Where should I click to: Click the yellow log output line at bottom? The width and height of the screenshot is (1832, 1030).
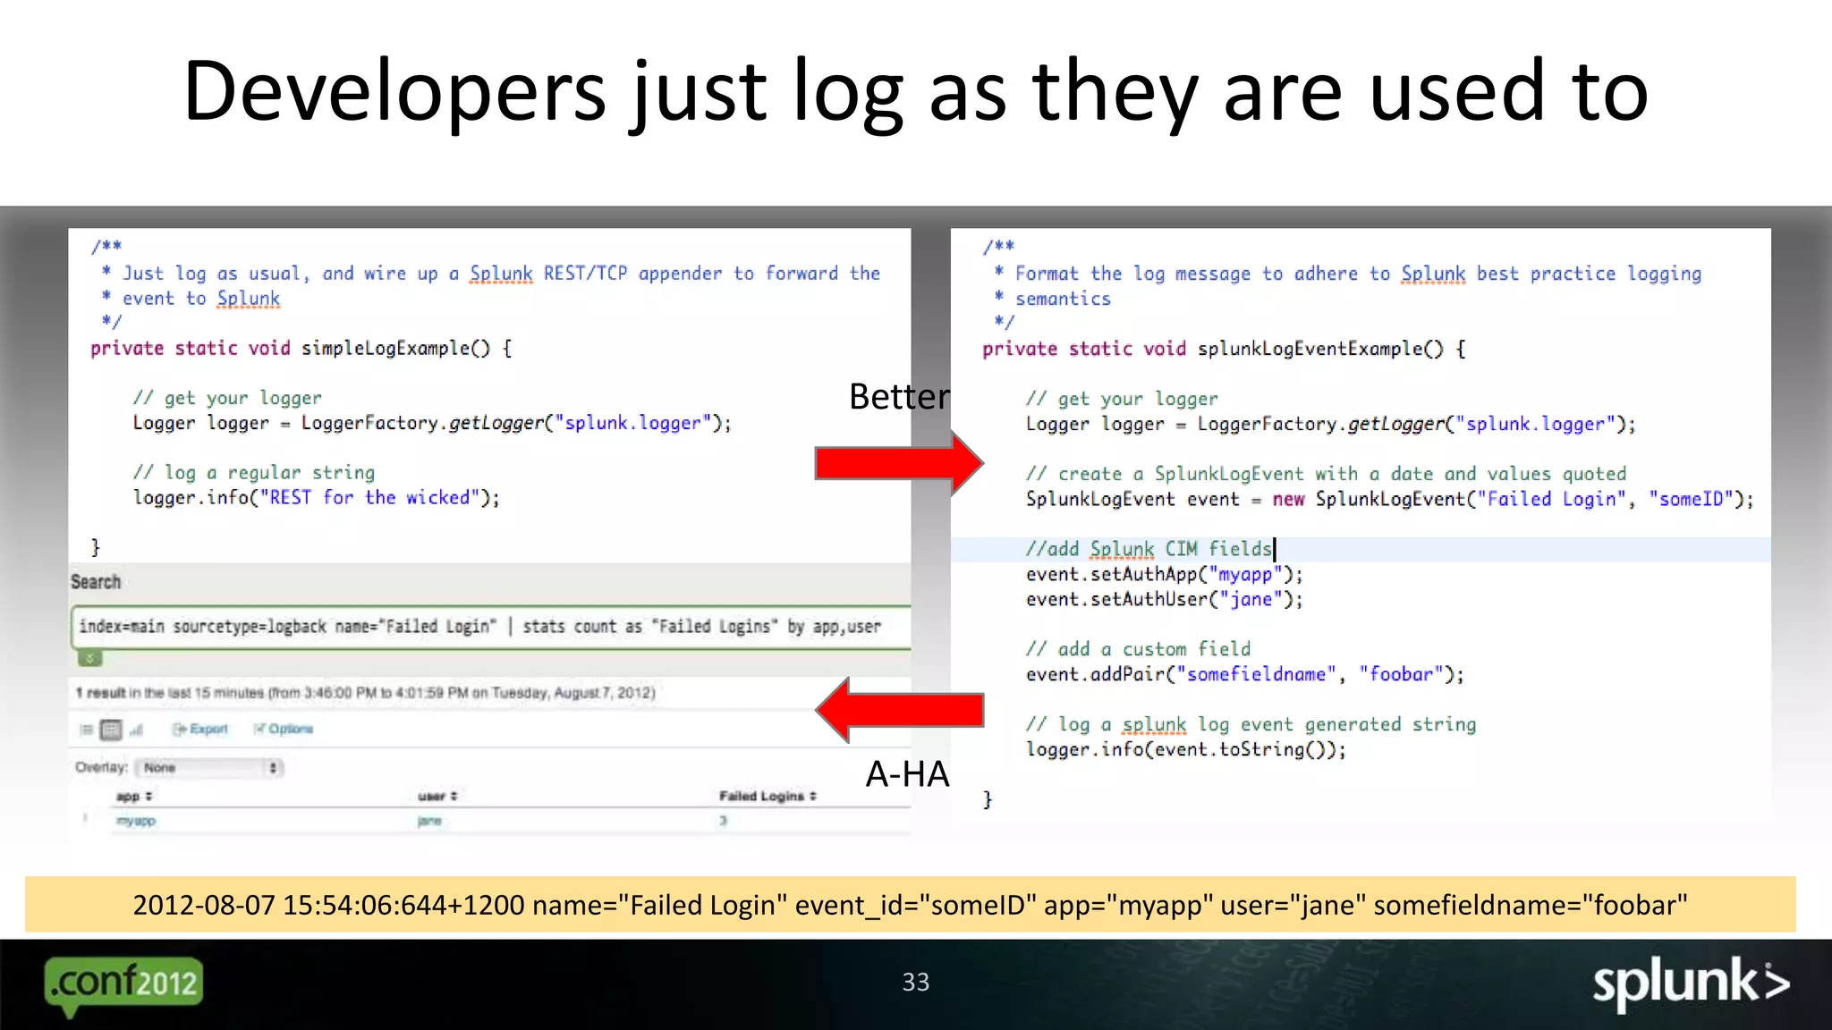(x=910, y=905)
